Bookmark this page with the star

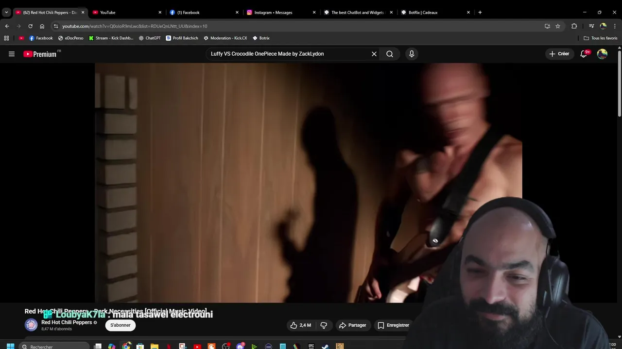click(558, 26)
